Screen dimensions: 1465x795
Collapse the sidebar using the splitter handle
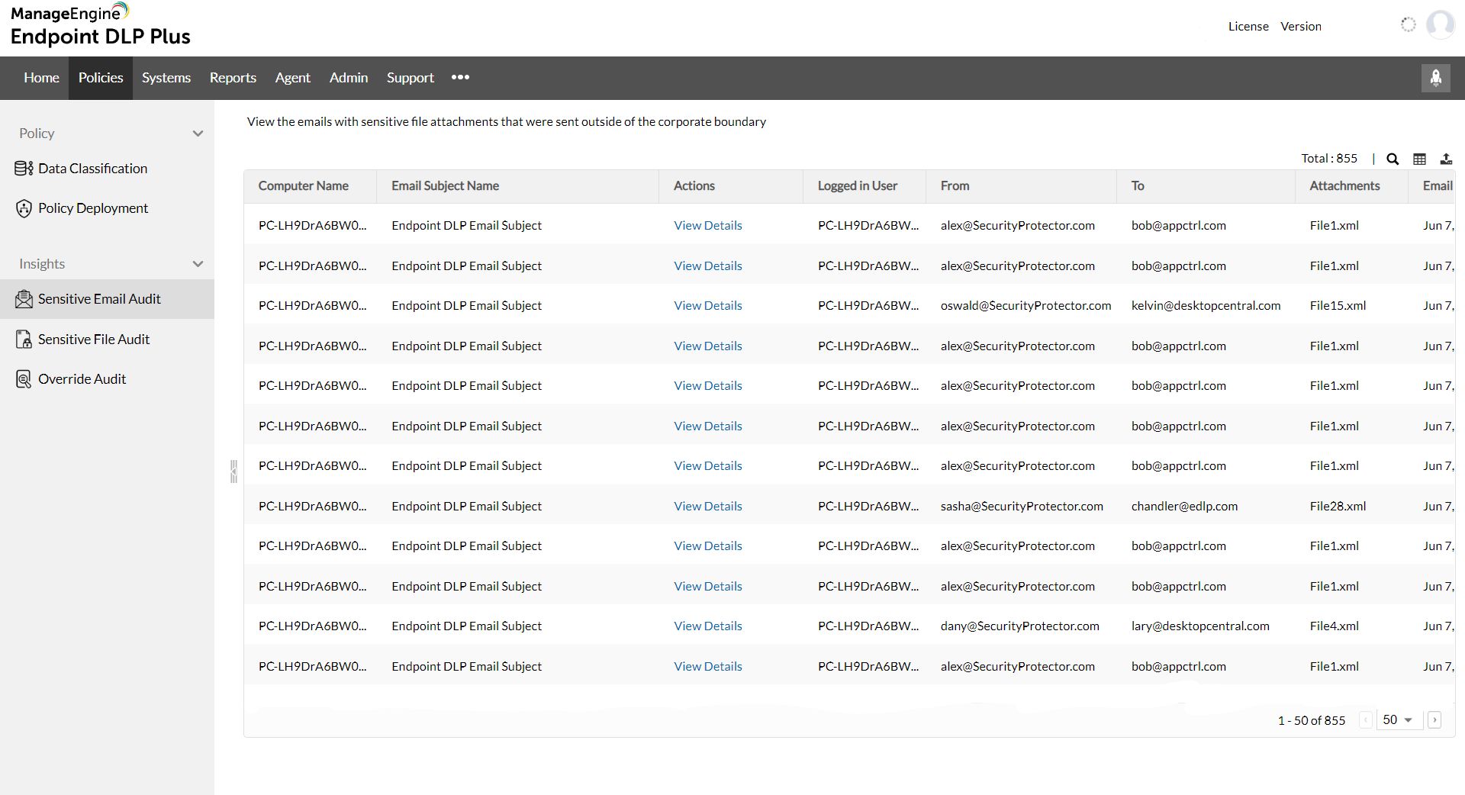click(233, 472)
